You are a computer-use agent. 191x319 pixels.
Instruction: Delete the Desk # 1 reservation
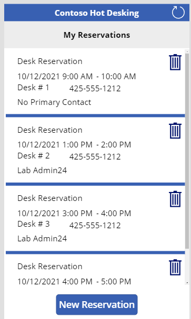(x=175, y=62)
